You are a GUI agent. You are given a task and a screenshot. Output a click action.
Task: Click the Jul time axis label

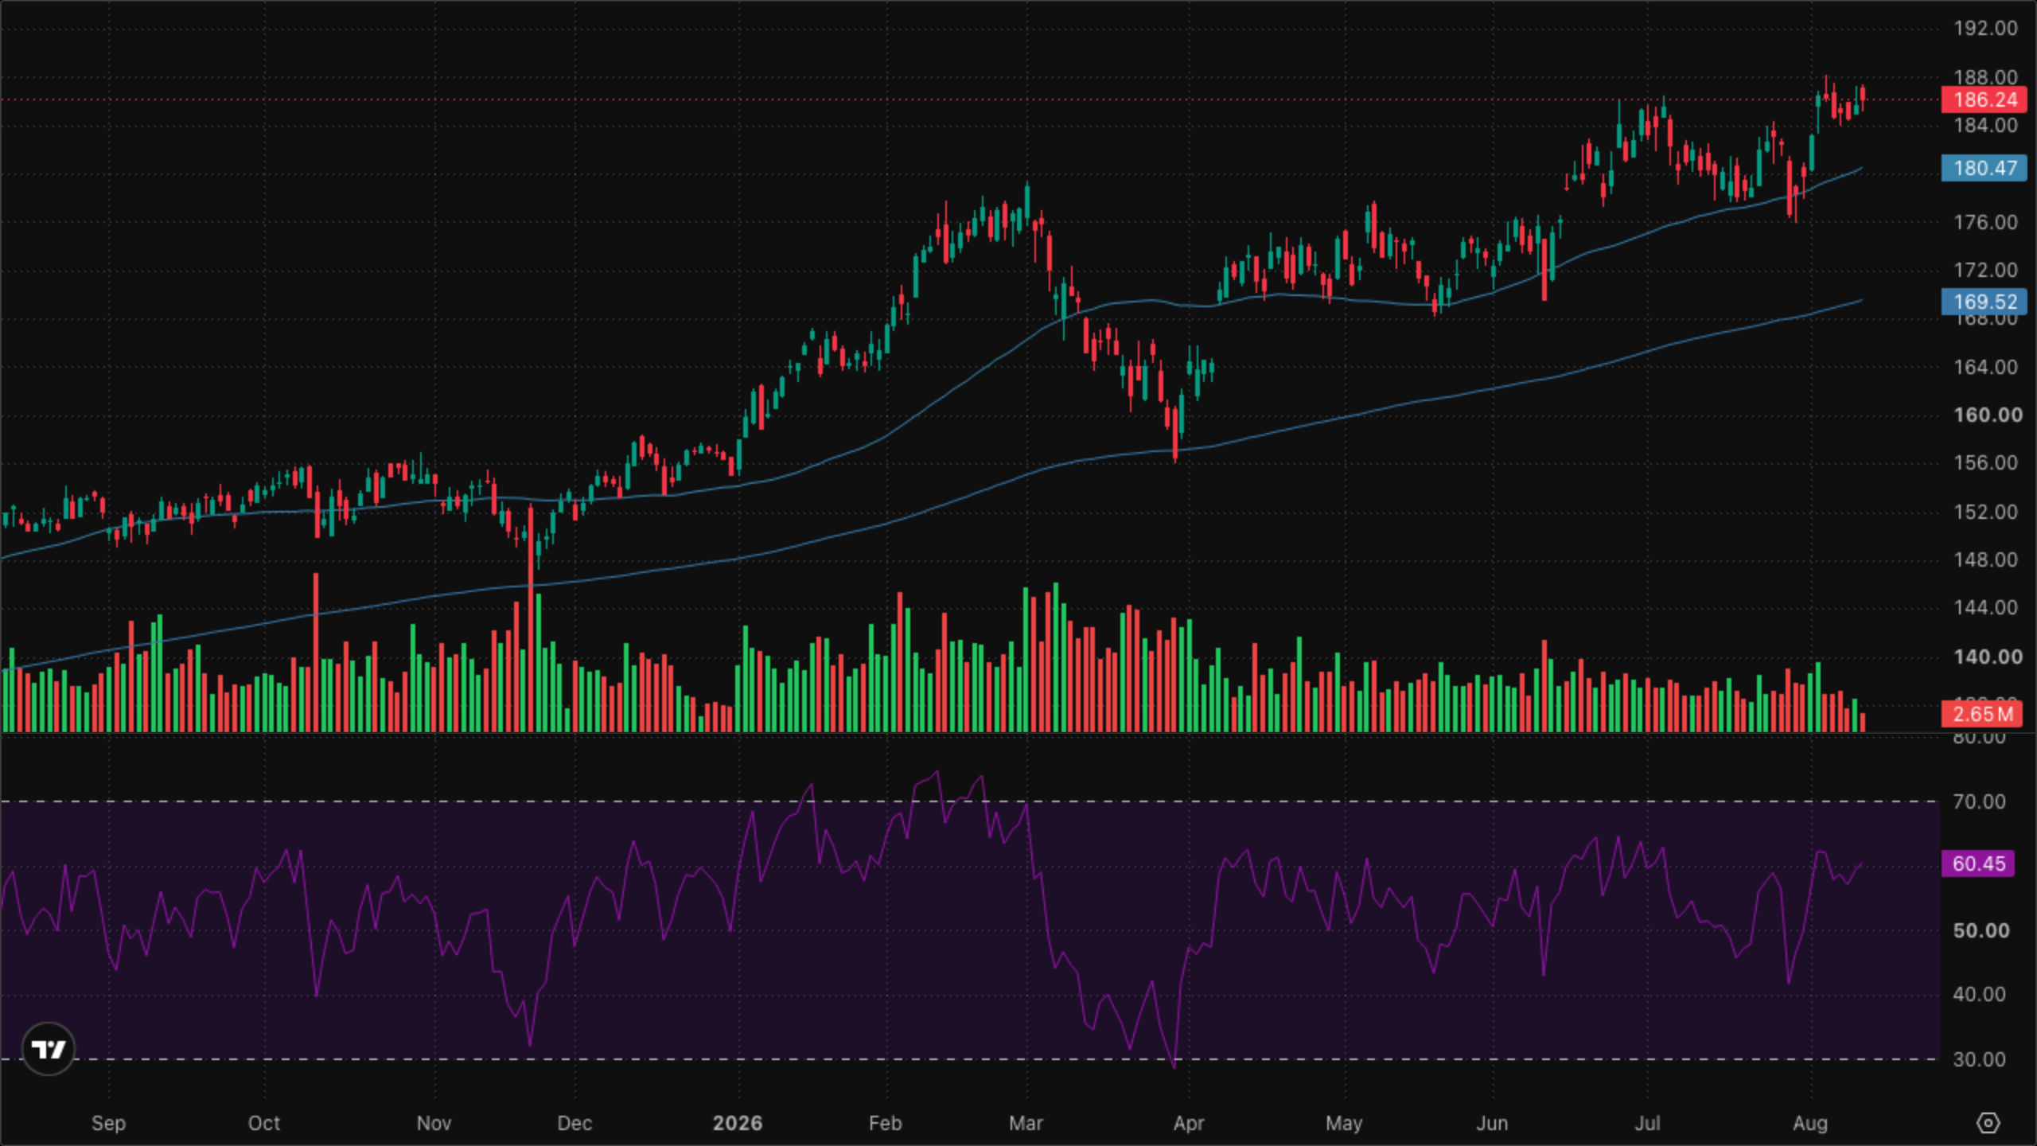1647,1123
